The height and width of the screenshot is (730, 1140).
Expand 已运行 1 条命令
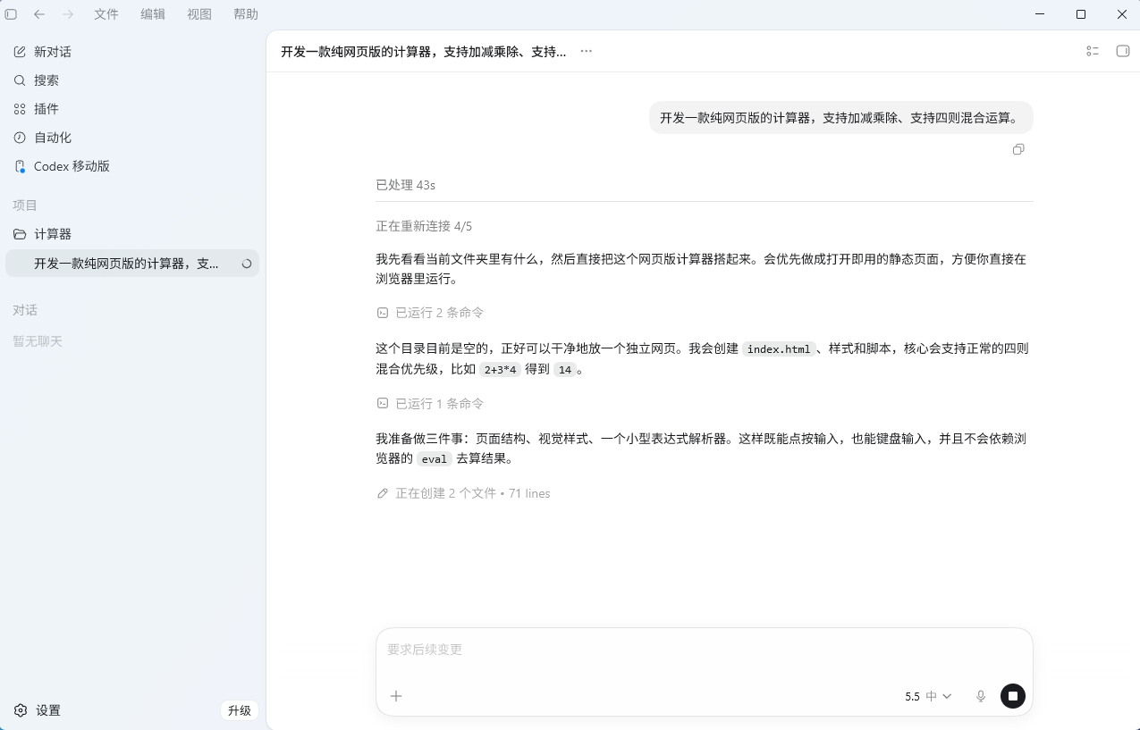click(430, 404)
